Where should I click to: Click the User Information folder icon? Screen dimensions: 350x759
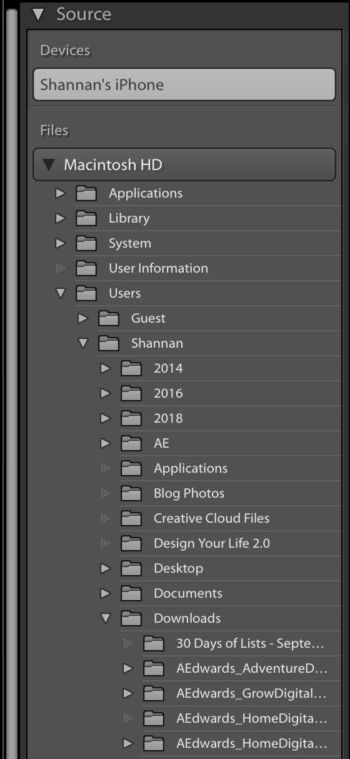pyautogui.click(x=86, y=268)
